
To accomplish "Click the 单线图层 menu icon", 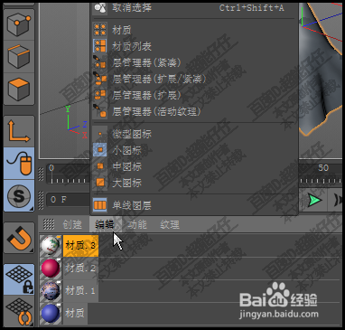I will click(x=100, y=205).
